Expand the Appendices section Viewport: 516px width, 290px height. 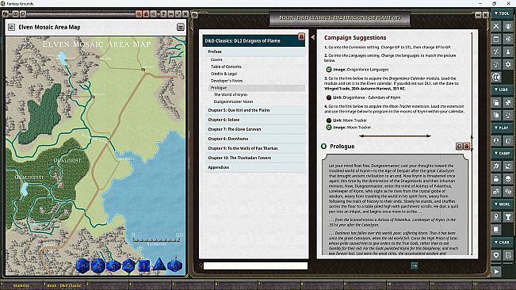click(255, 167)
